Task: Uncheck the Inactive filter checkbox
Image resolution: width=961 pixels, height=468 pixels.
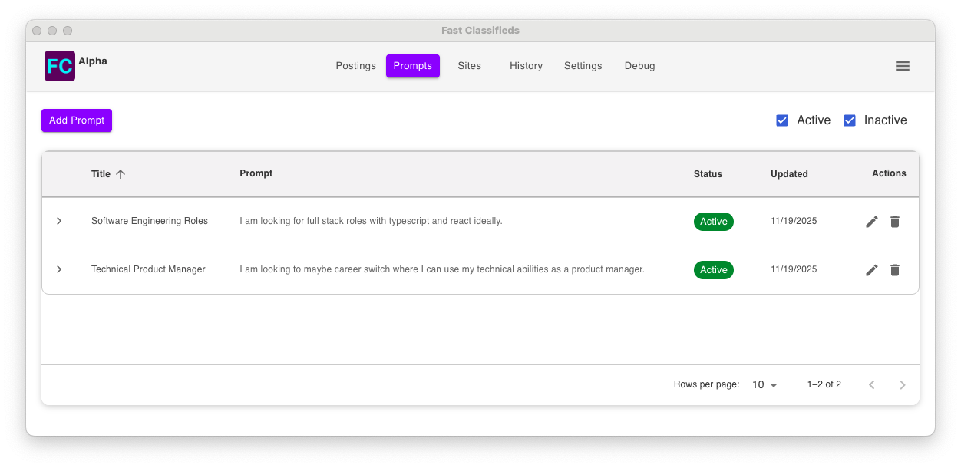Action: (850, 120)
